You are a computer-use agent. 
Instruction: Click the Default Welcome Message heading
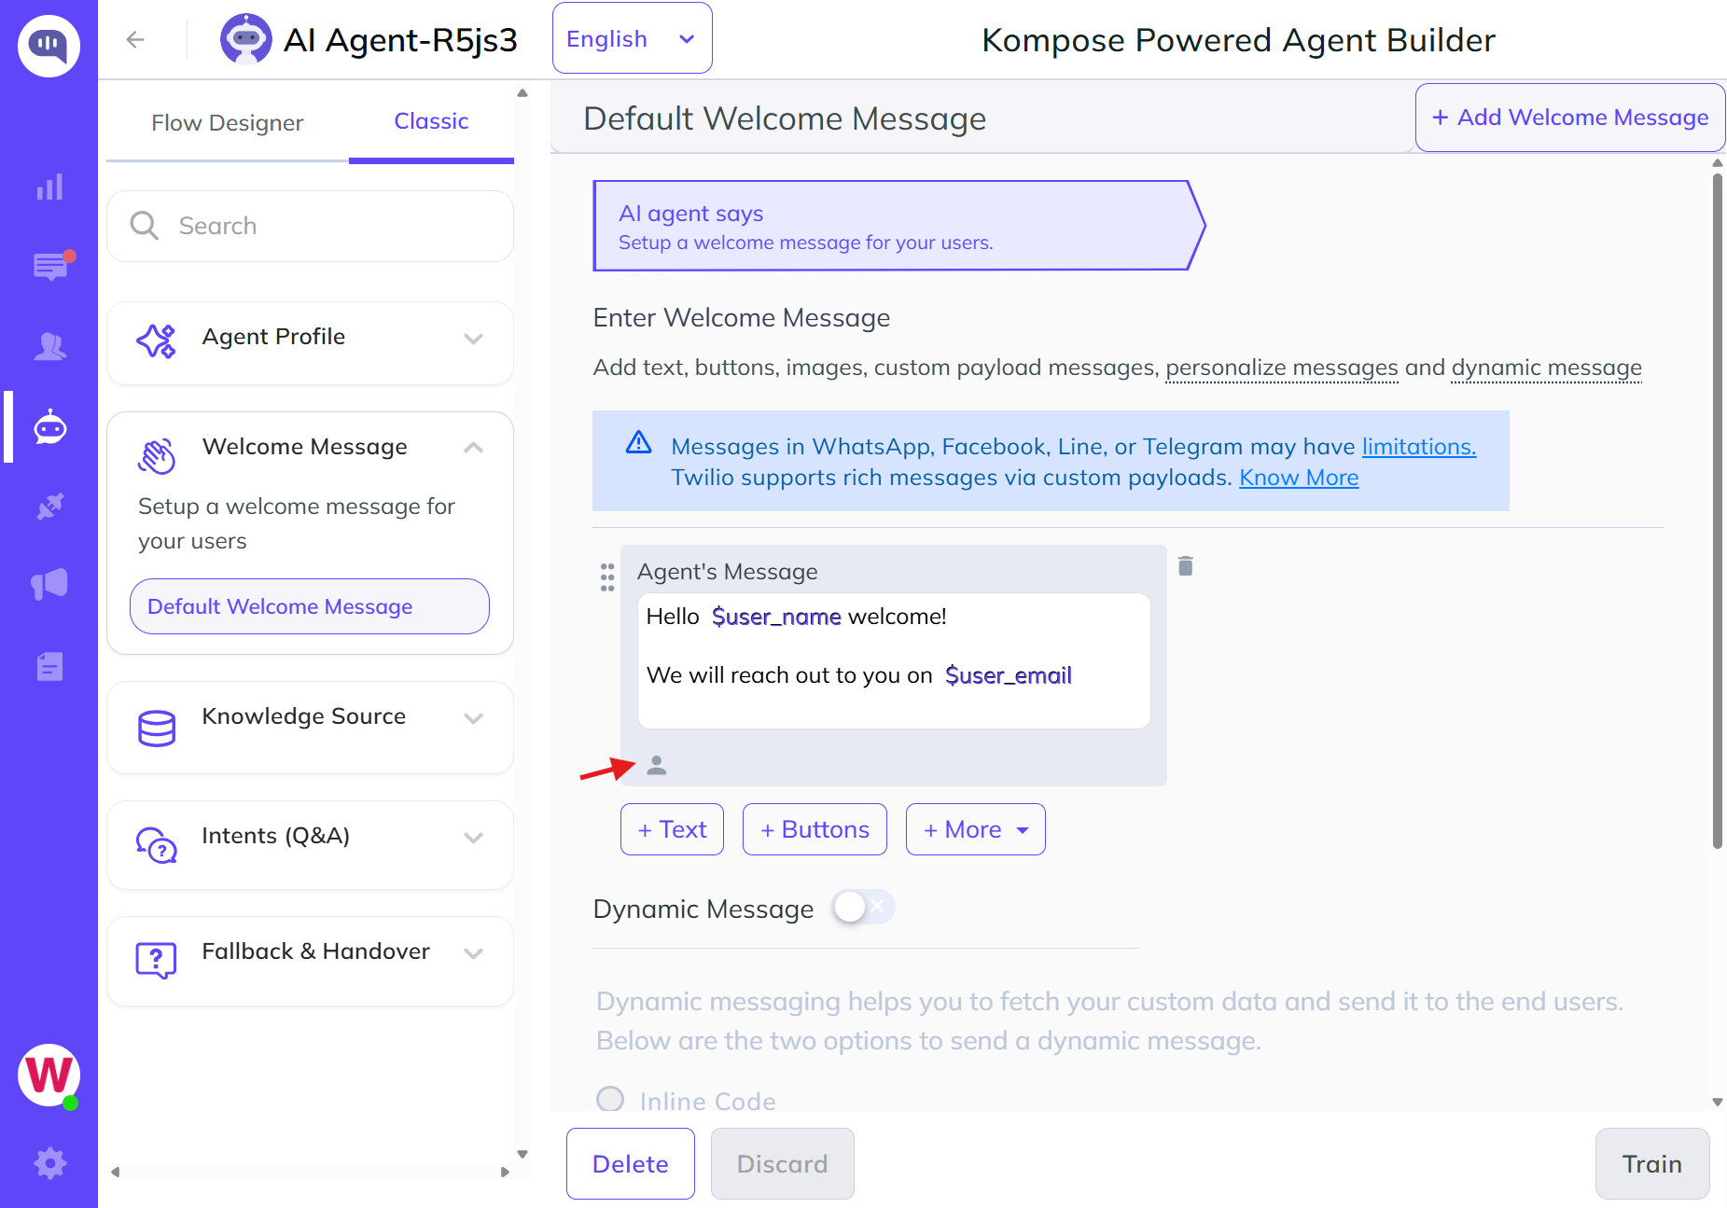click(x=784, y=118)
